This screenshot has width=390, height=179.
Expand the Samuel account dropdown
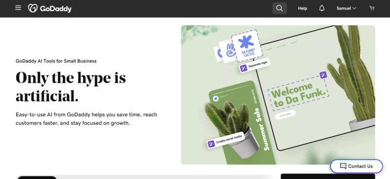[346, 8]
